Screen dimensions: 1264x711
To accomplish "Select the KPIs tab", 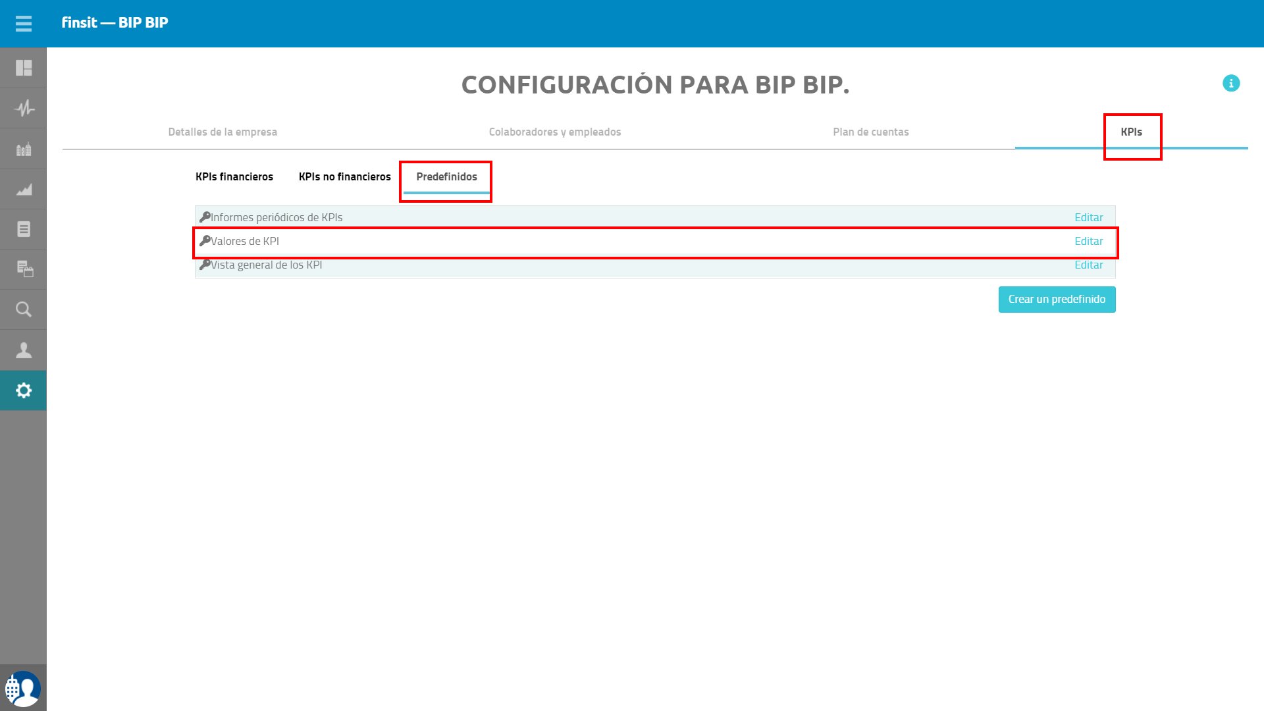I will pyautogui.click(x=1132, y=132).
